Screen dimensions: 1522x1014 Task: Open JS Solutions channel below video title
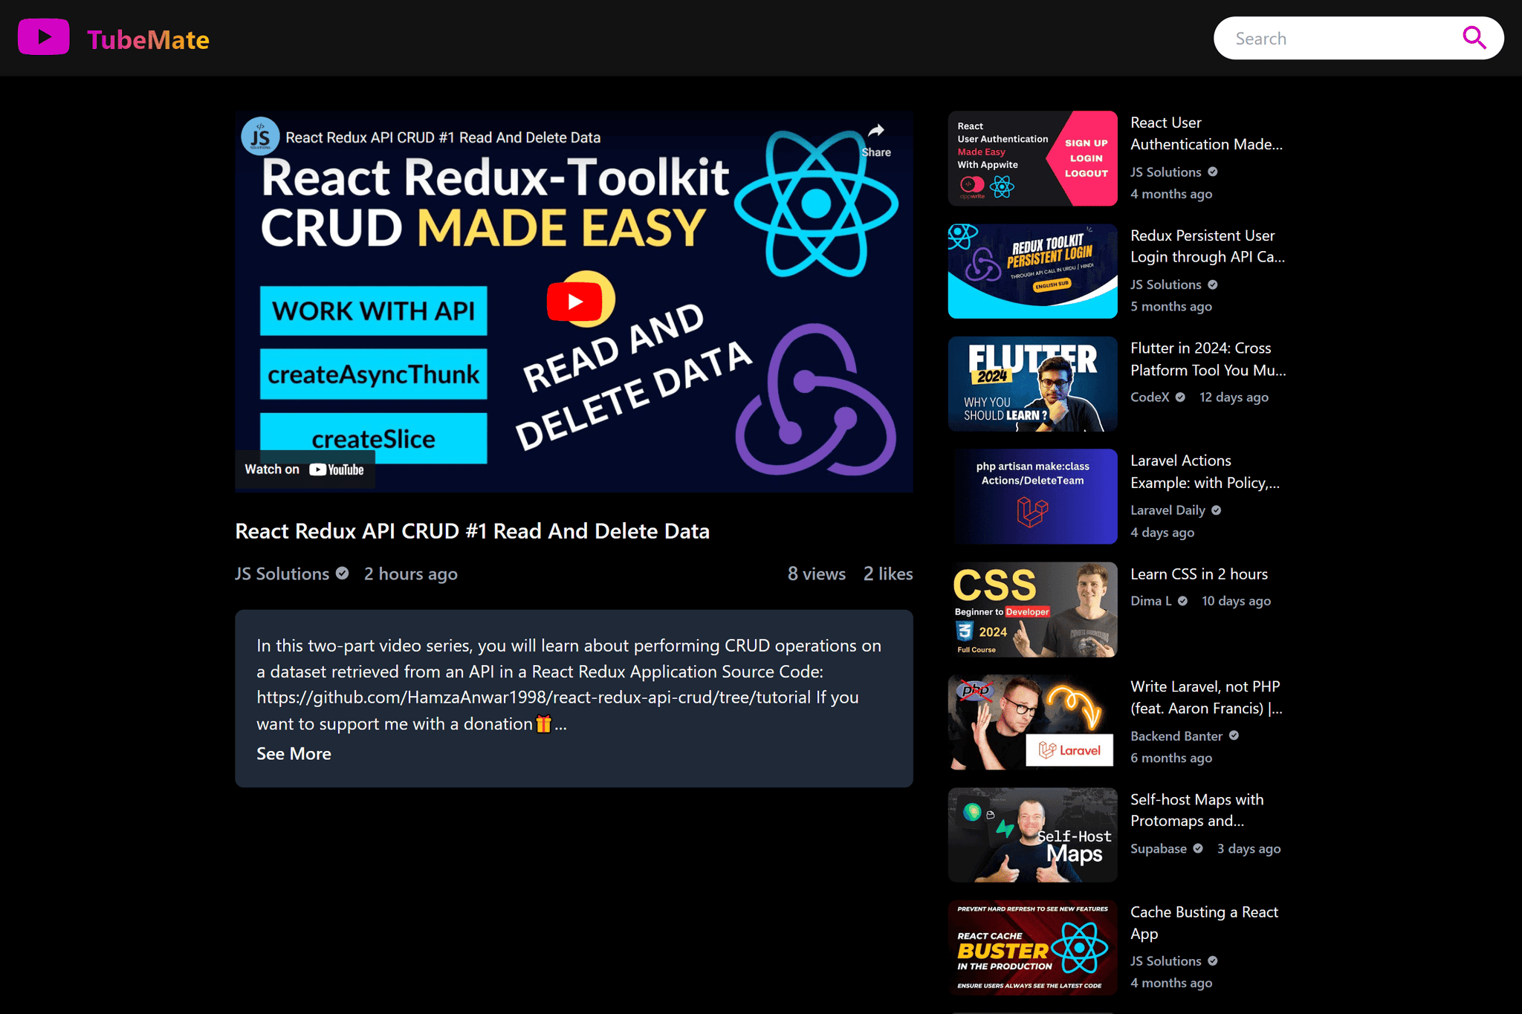point(282,573)
